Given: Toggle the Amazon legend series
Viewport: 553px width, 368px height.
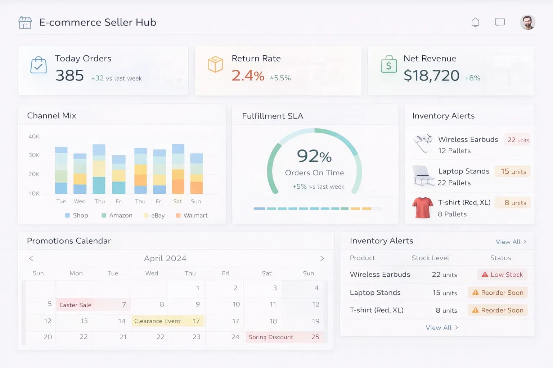Looking at the screenshot, I should pos(117,215).
